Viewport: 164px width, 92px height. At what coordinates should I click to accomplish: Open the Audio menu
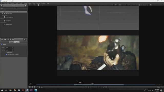point(21,3)
